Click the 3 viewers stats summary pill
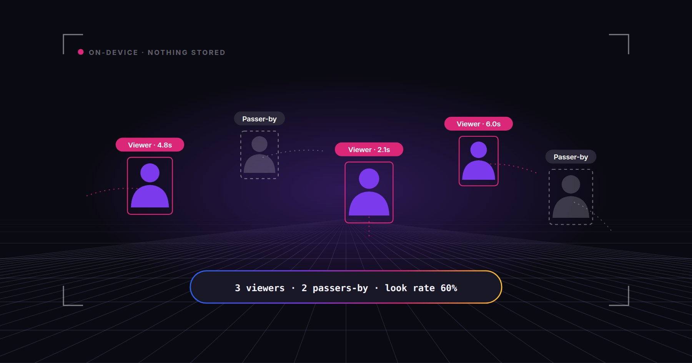 346,287
